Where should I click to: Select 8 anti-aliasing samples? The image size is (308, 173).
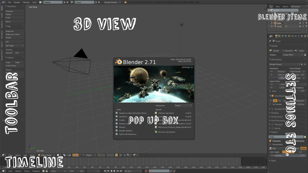[275, 101]
